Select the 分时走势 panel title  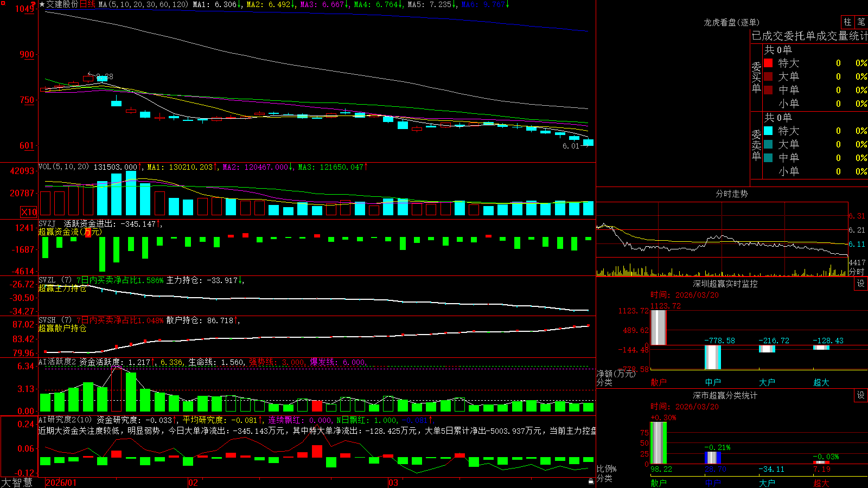(x=731, y=194)
